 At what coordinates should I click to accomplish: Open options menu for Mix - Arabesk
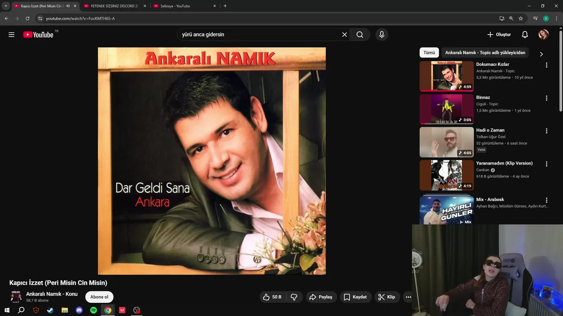547,200
